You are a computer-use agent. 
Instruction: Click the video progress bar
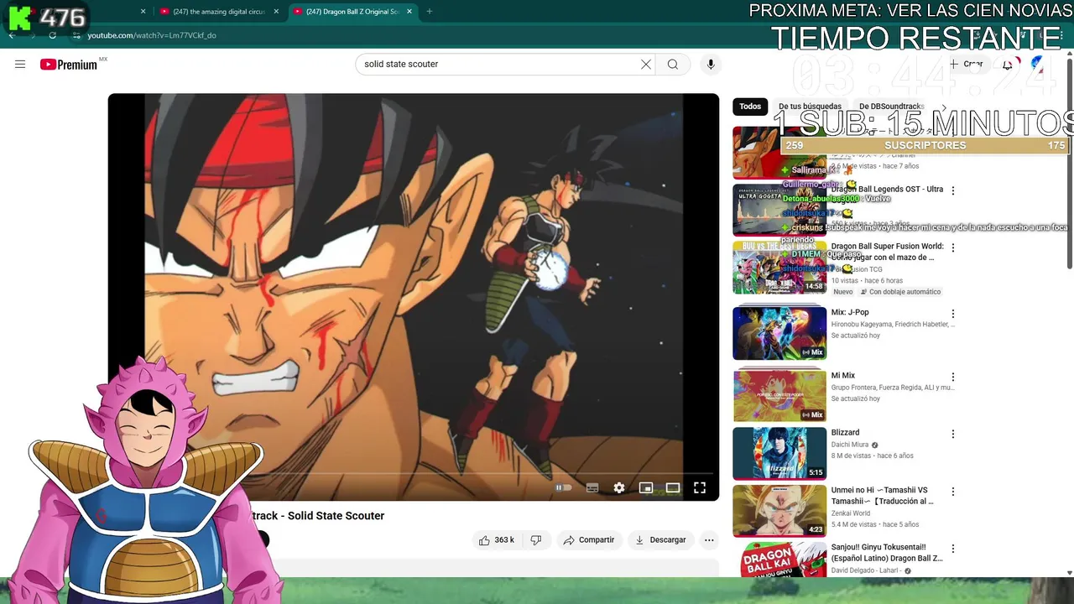[x=413, y=474]
